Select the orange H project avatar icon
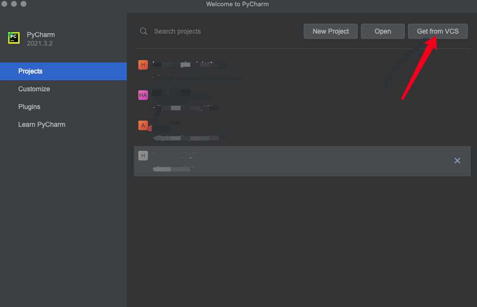This screenshot has height=307, width=477. (x=143, y=64)
